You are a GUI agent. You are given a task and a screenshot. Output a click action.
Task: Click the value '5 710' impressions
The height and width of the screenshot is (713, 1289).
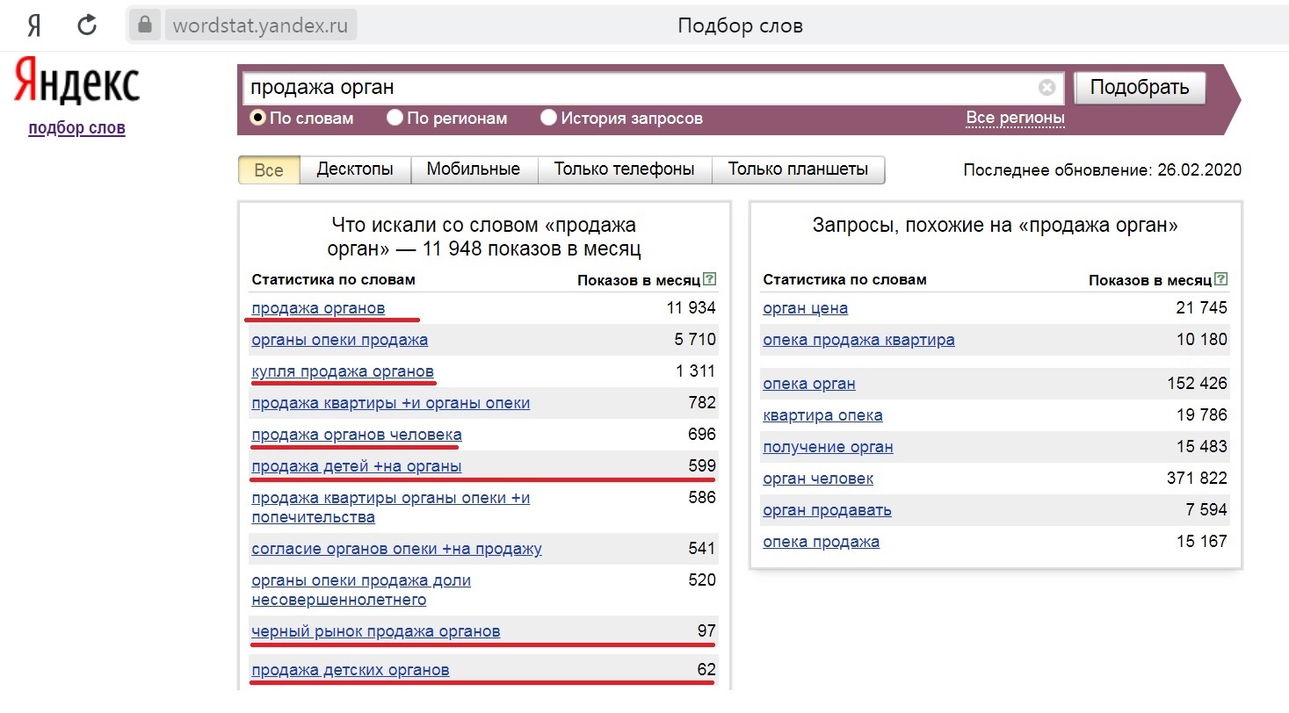coord(695,340)
